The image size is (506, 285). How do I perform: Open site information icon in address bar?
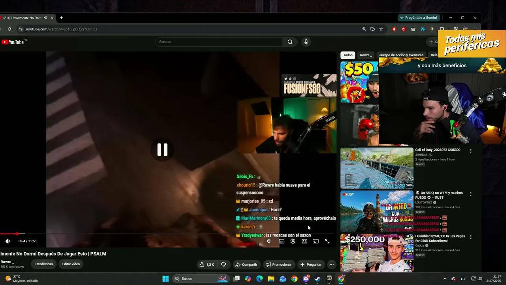pos(21,29)
